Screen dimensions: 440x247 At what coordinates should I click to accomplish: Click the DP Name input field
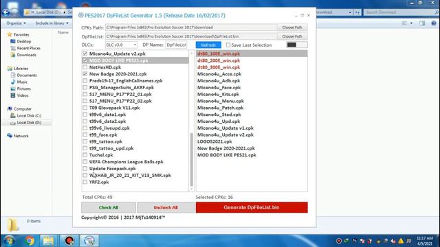click(176, 45)
